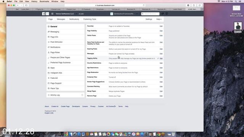The height and width of the screenshot is (137, 244).
Task: Click the Wi-Fi icon in the menu bar
Action: (219, 1)
